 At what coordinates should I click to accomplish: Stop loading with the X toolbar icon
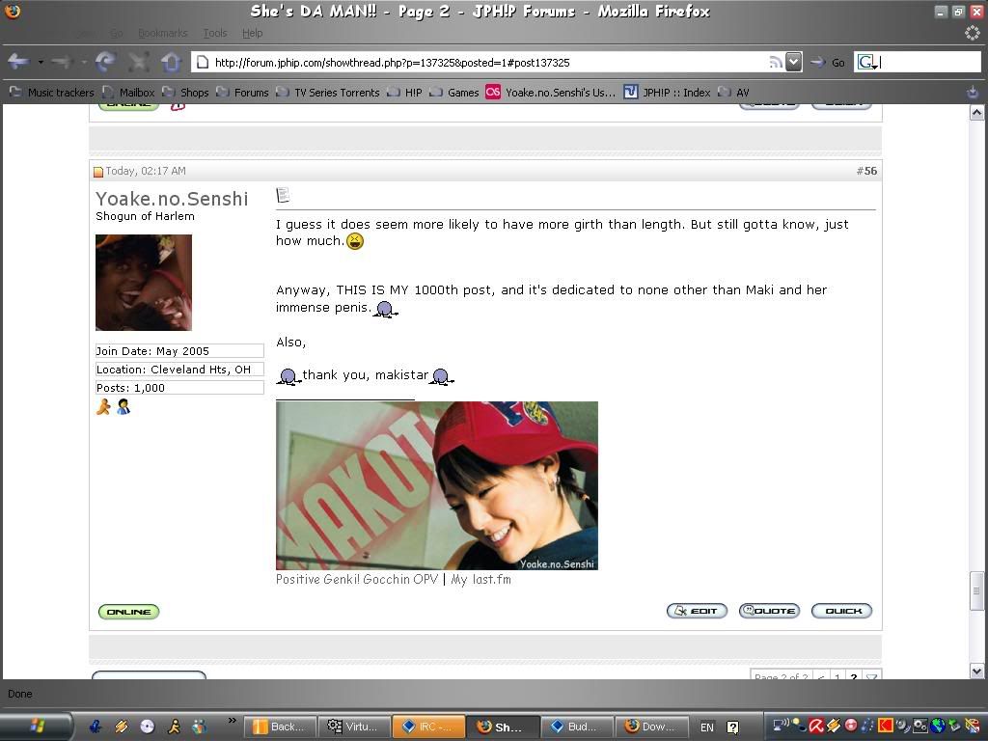[x=139, y=61]
